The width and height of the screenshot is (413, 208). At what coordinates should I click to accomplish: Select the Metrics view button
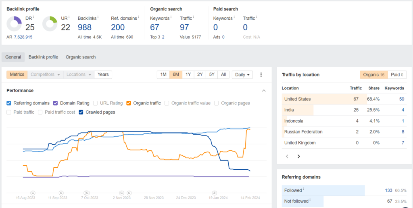pos(17,75)
